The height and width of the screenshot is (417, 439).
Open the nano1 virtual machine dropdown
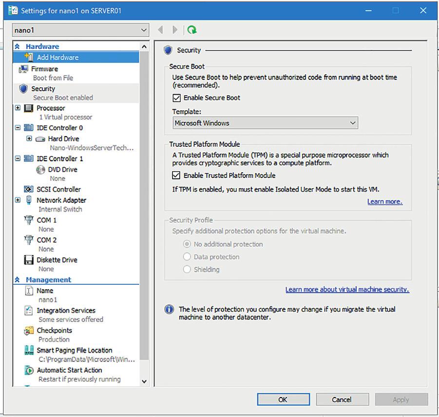click(x=80, y=30)
